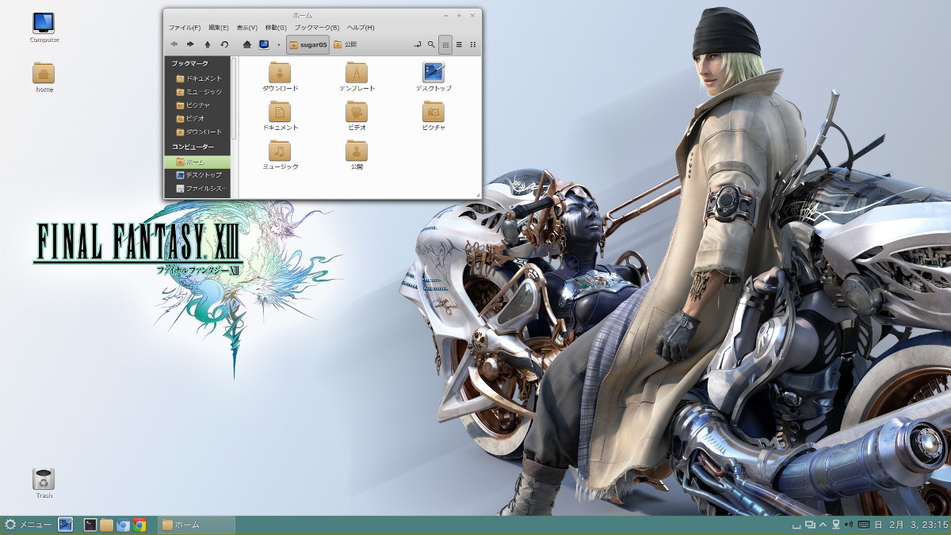This screenshot has width=951, height=535.
Task: Select デスクトップ in the sidebar
Action: (197, 175)
